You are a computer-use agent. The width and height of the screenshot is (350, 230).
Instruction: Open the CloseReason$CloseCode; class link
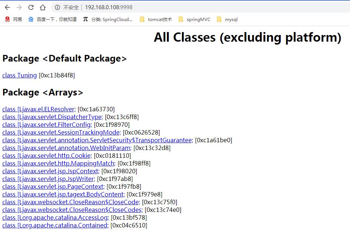point(71,202)
